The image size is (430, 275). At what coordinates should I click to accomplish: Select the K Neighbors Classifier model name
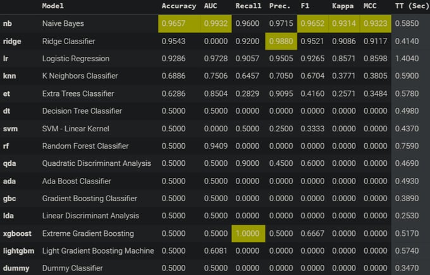[x=80, y=76]
